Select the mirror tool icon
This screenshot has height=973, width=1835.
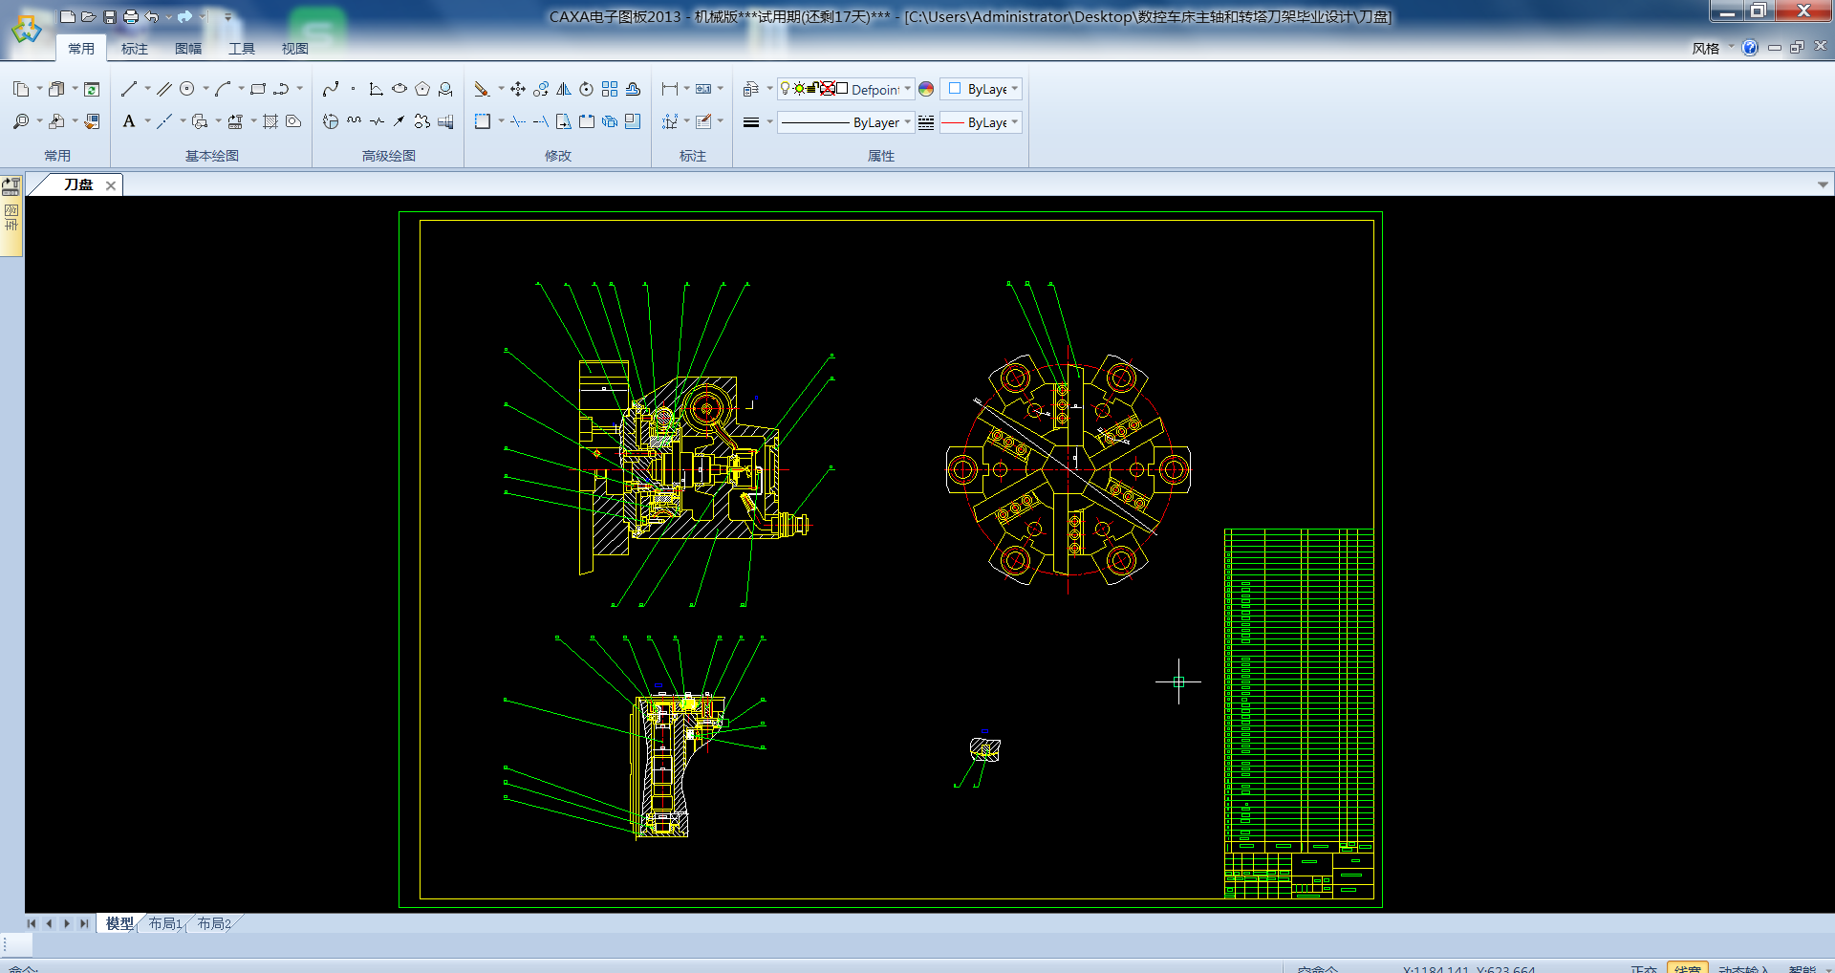[564, 89]
